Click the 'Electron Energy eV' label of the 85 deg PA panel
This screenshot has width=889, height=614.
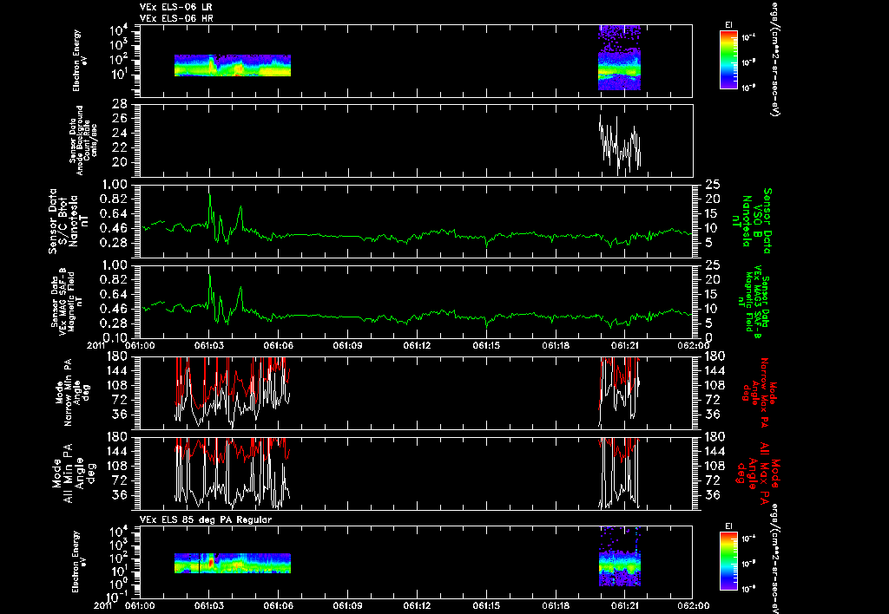coord(77,561)
